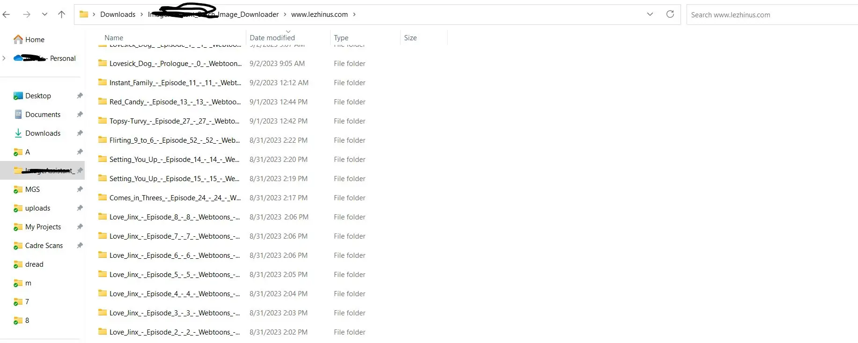Screen dimensions: 858x343
Task: Click www.lezhinus.com breadcrumb segment
Action: click(319, 15)
